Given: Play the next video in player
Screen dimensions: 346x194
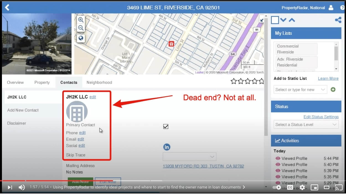Looking at the screenshot, I should (10, 187).
